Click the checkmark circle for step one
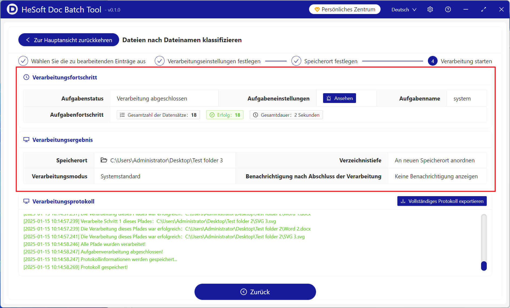 tap(23, 61)
